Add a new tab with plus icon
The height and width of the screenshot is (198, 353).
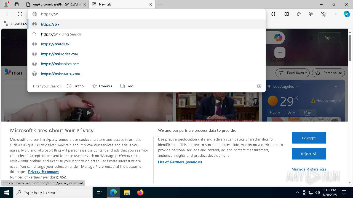pyautogui.click(x=160, y=4)
